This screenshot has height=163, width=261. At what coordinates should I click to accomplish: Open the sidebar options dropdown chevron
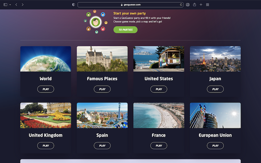[10, 5]
